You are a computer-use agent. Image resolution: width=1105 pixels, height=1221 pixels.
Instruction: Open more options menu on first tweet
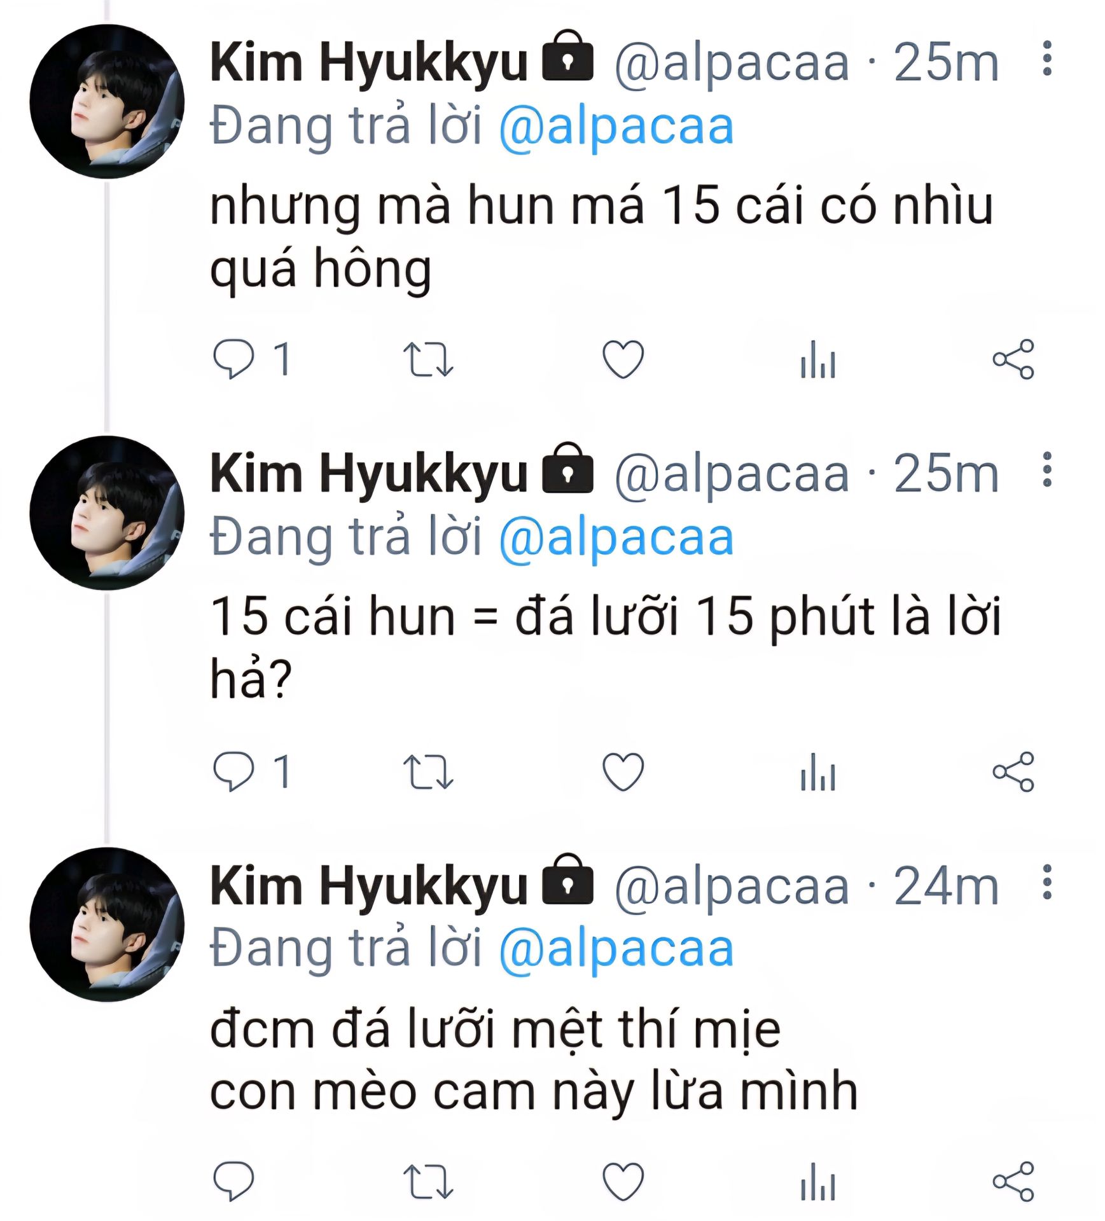tap(1046, 60)
